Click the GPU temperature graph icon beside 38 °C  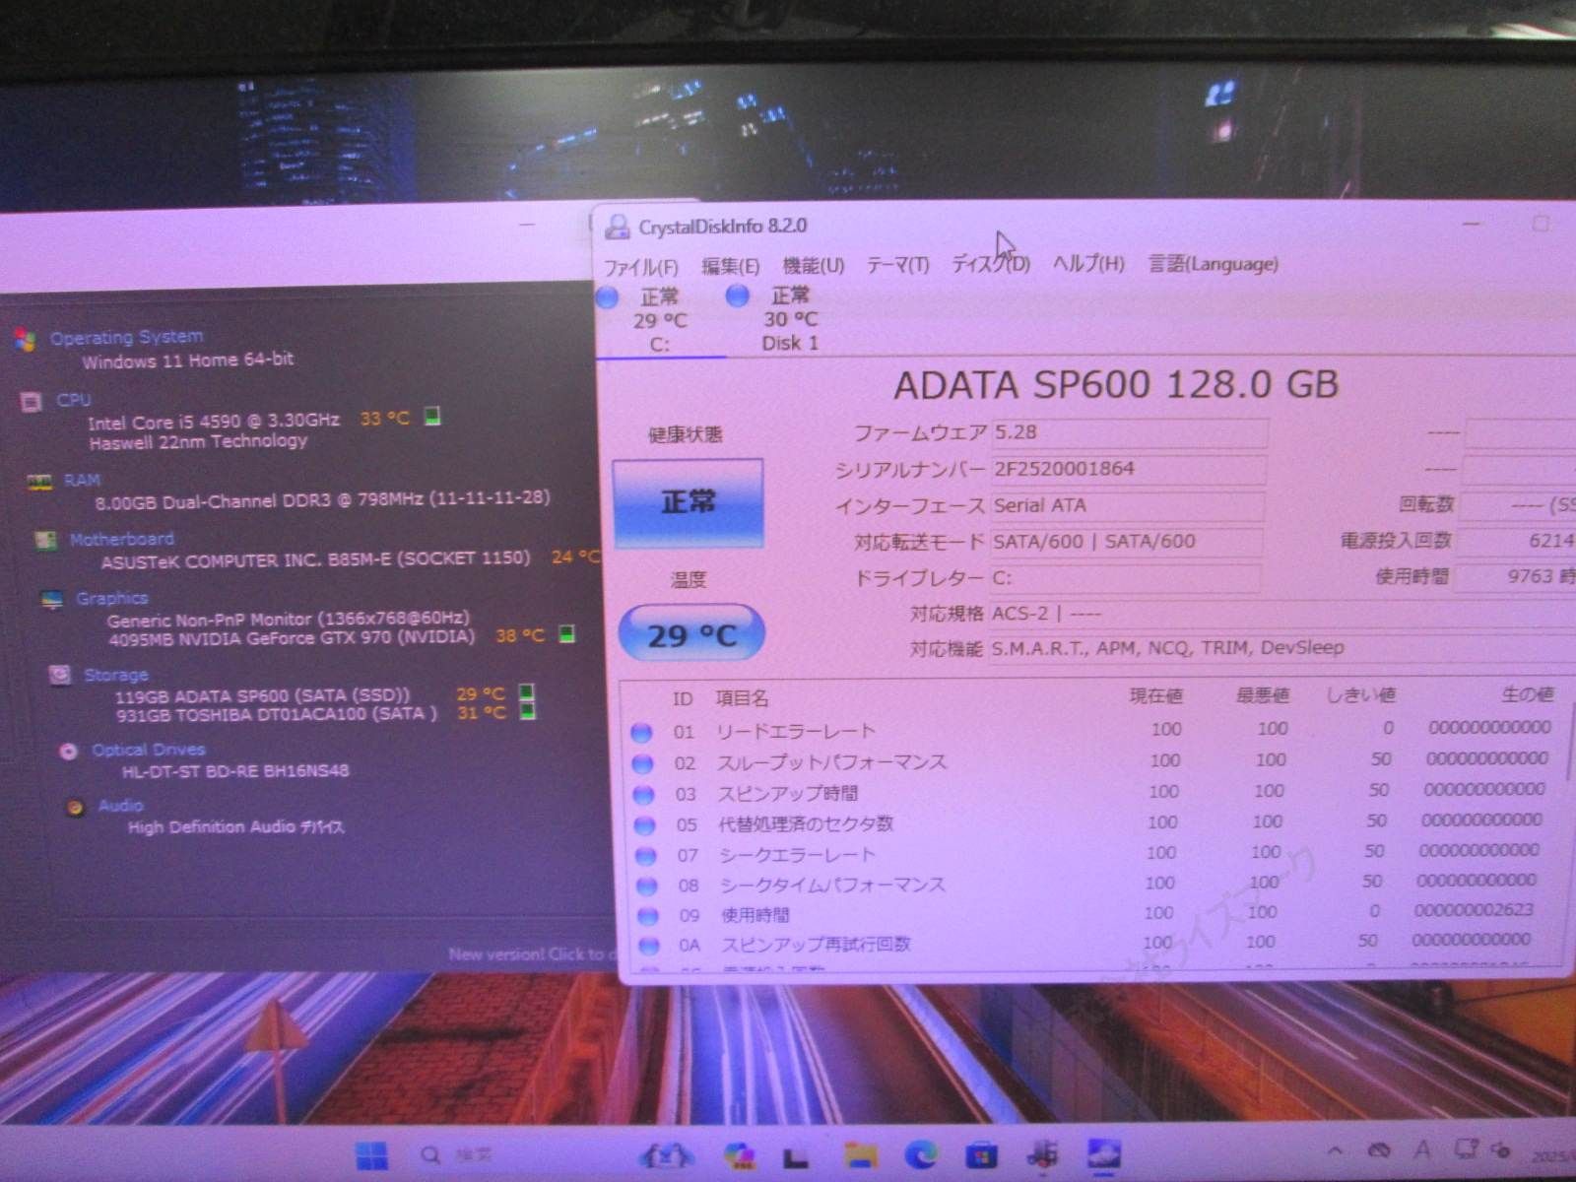(x=566, y=633)
